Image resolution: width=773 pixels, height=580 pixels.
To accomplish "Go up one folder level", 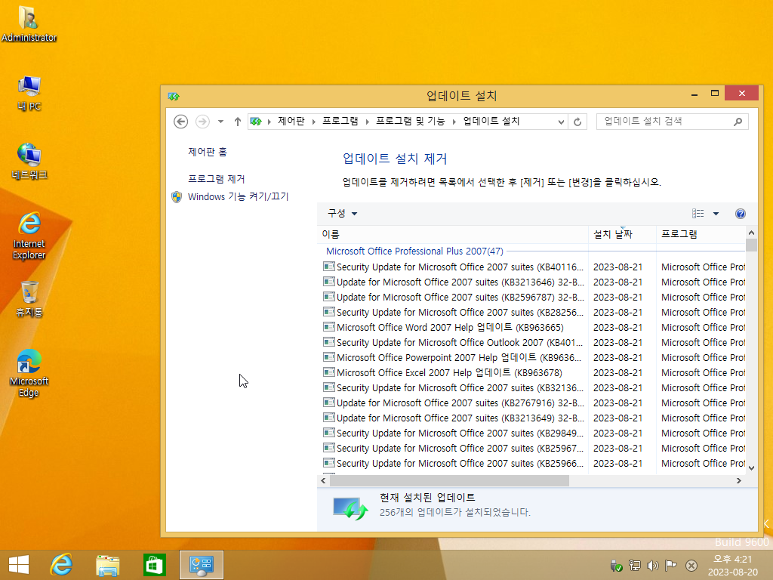I will click(x=237, y=122).
